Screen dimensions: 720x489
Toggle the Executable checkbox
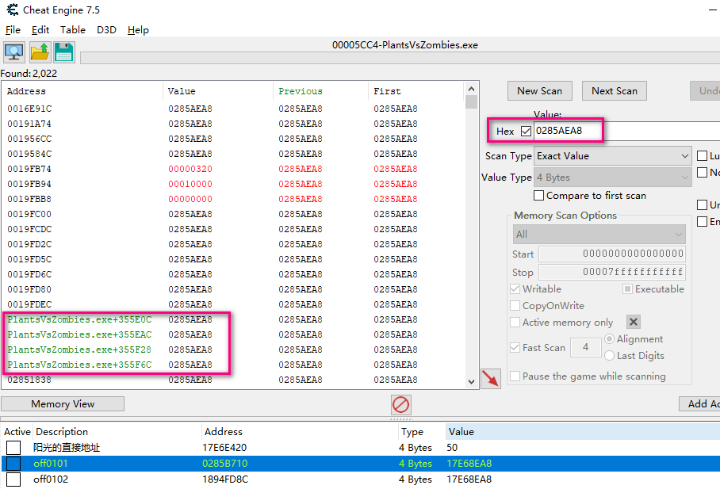[x=627, y=288]
